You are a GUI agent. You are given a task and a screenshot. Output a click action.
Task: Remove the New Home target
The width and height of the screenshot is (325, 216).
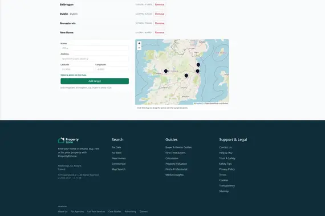pos(160,32)
